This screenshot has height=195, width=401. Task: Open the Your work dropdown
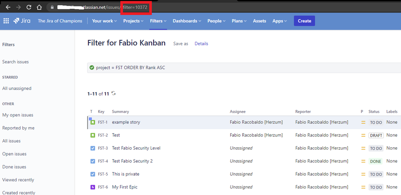(104, 21)
